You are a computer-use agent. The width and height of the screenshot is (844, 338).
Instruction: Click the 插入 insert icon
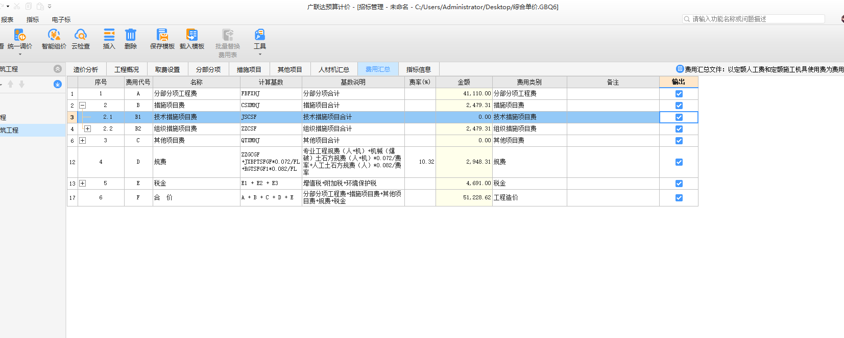tap(109, 35)
